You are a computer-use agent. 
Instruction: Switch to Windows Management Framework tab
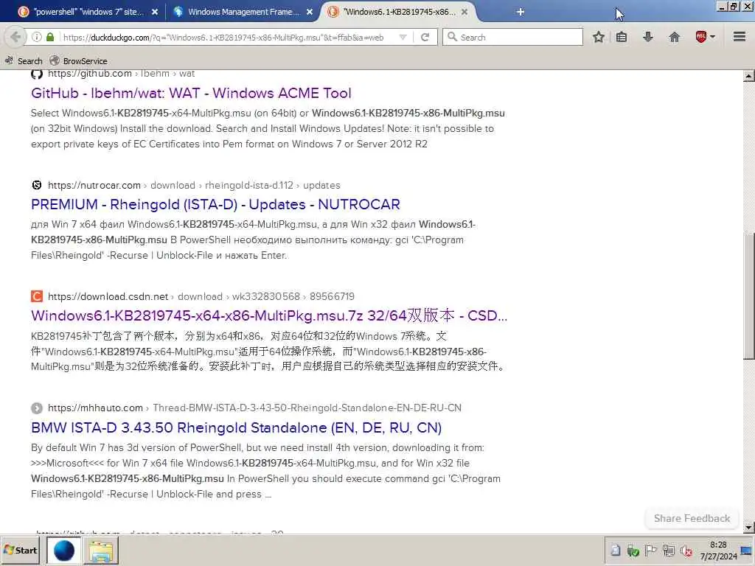pos(243,12)
